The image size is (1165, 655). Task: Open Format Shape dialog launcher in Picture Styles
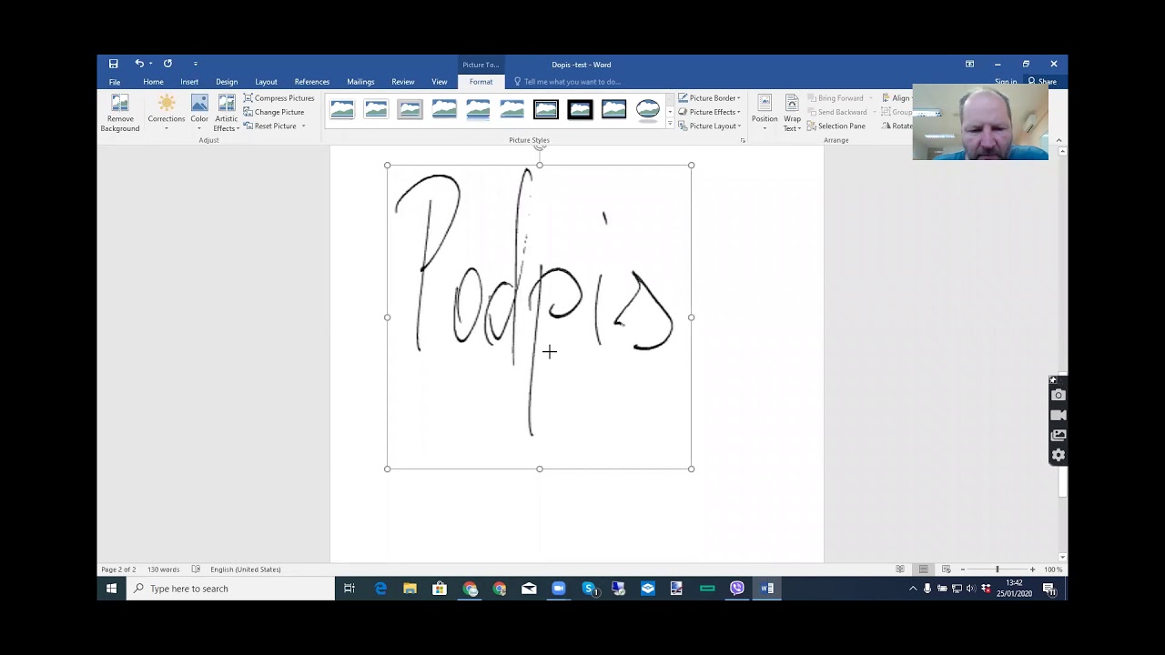pos(743,140)
